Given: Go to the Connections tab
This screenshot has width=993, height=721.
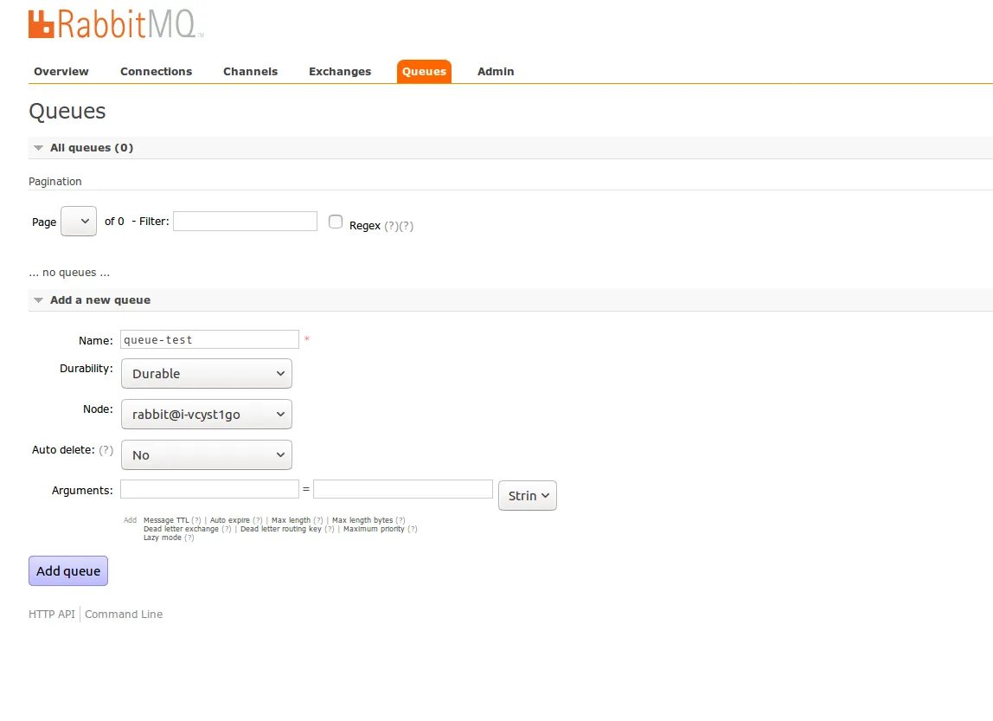Looking at the screenshot, I should click(156, 72).
